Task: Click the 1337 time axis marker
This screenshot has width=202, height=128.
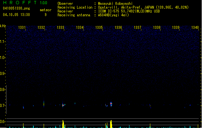Action: [137, 28]
